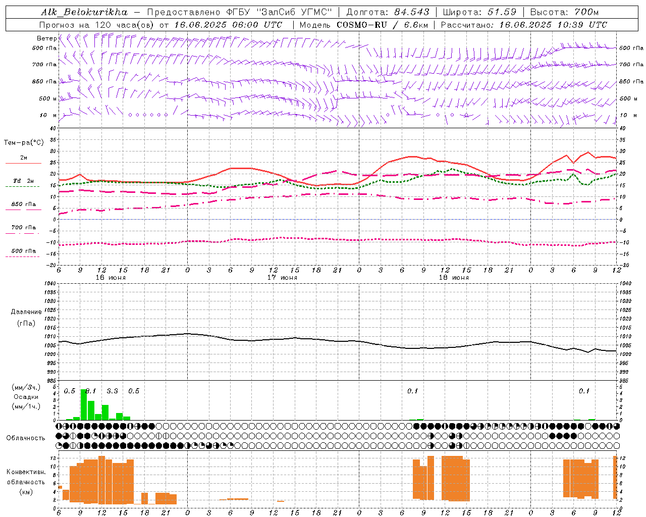Click the (мм/3ч.) precipitation unit label
646x517 pixels.
coord(26,388)
